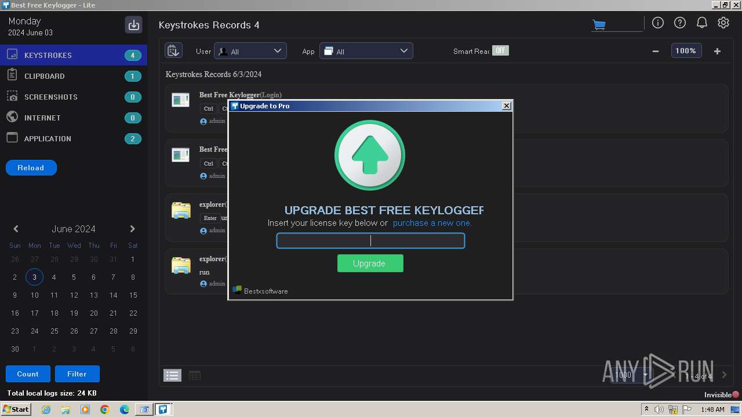This screenshot has height=417, width=742.
Task: Open the 100% zoom level box
Action: 686,51
